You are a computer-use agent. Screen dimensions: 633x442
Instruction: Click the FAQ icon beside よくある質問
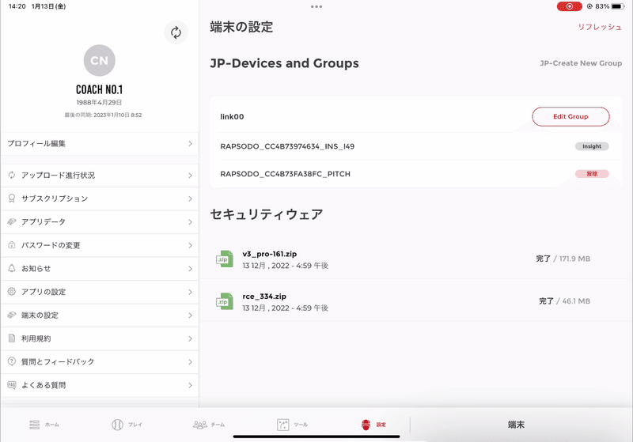tap(12, 385)
